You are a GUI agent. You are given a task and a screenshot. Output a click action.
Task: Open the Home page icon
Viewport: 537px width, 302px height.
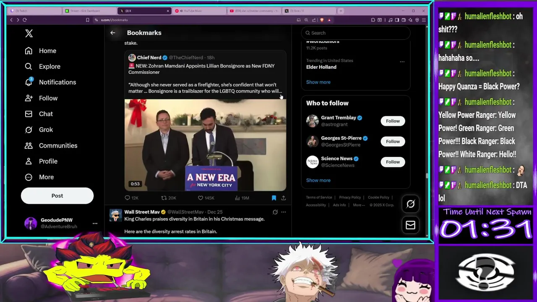click(29, 51)
